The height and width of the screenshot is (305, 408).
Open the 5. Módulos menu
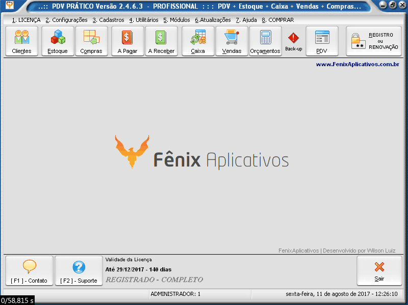point(176,20)
